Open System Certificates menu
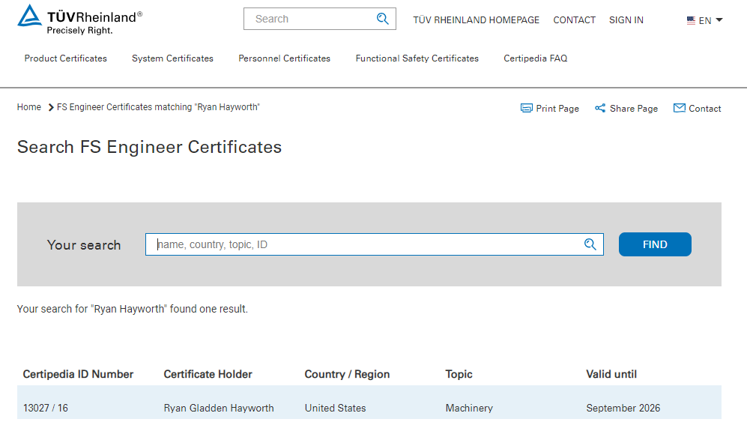This screenshot has width=747, height=446. click(x=172, y=58)
